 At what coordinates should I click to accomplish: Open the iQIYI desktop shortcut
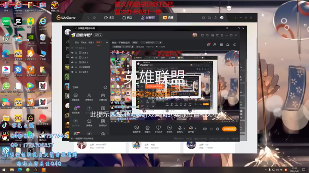pos(6,23)
